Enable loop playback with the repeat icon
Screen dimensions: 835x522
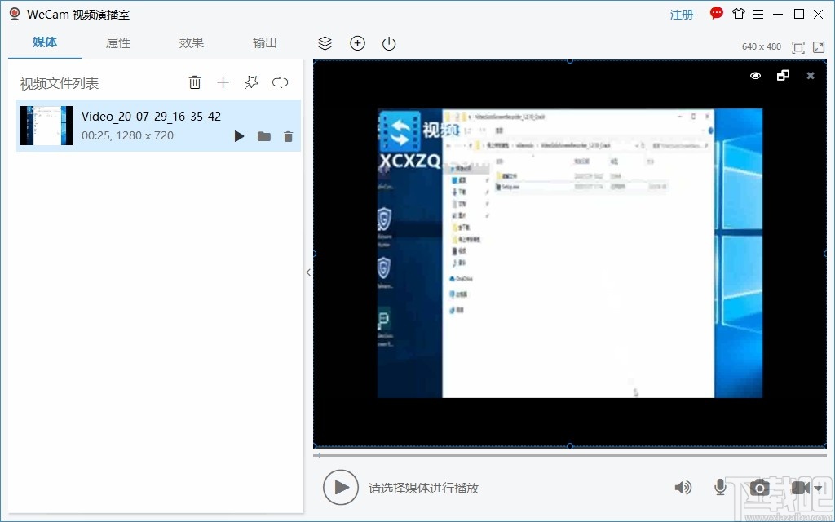click(280, 82)
